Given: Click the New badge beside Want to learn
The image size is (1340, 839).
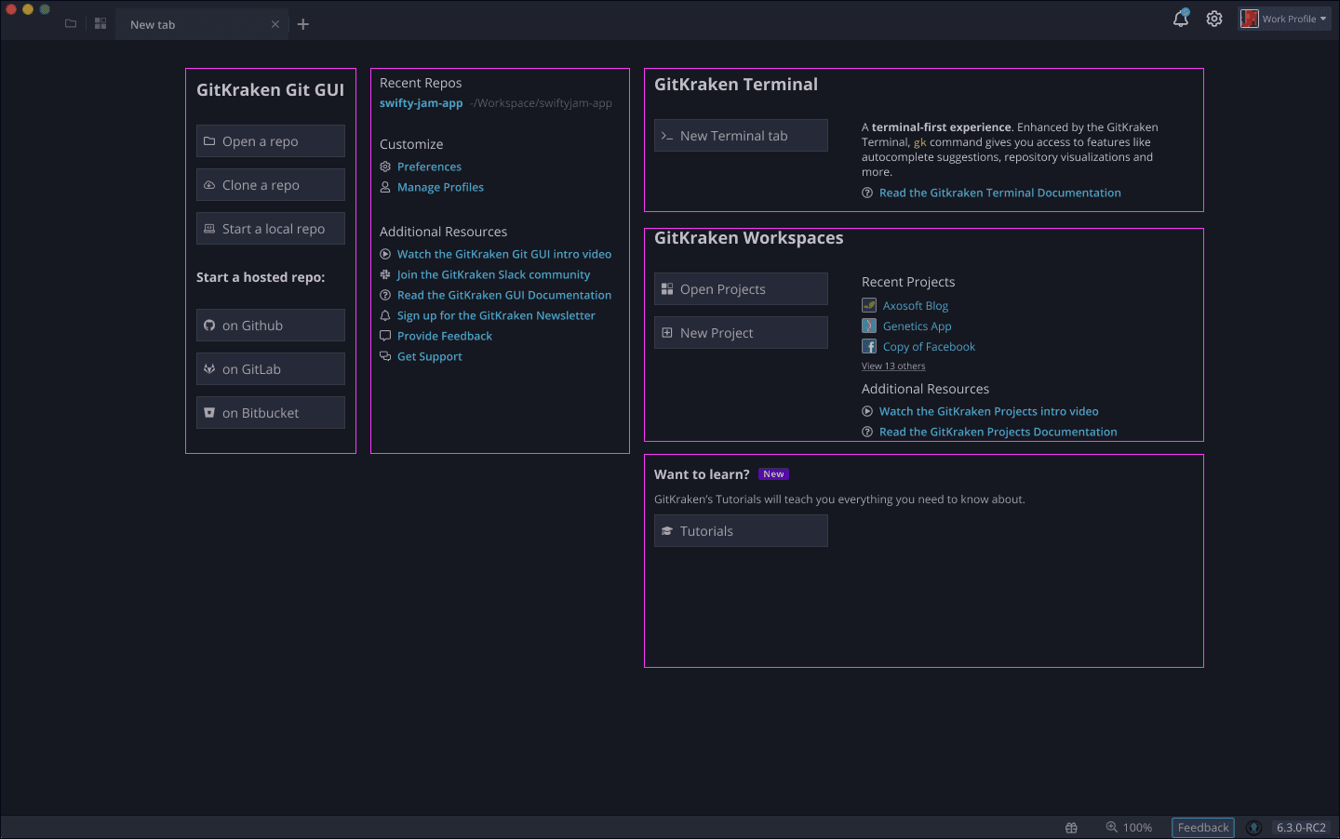Looking at the screenshot, I should pos(773,474).
